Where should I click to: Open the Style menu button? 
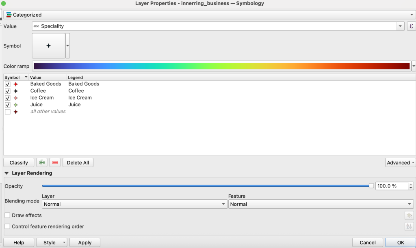pos(52,243)
